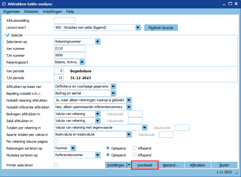Expand the Bepaling nulsaldi o.b.v. dropdown
The width and height of the screenshot is (241, 177).
pyautogui.click(x=113, y=93)
